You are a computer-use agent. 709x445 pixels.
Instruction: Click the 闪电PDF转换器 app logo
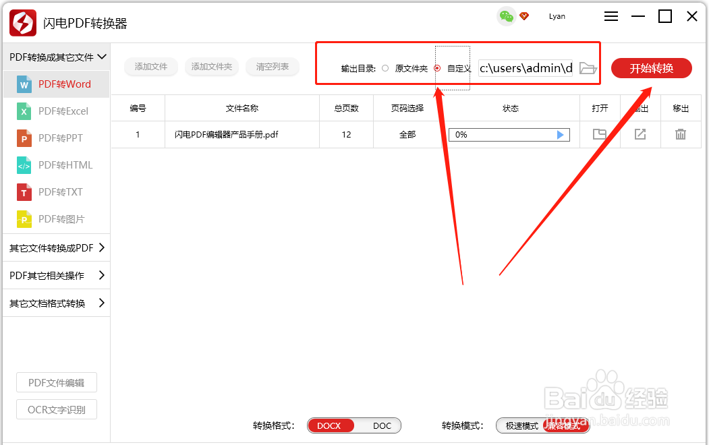click(23, 23)
